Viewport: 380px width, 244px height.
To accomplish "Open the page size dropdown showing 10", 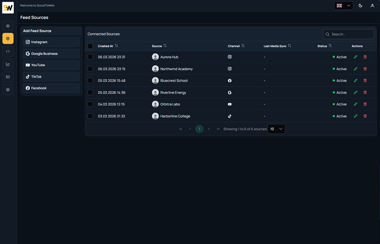I will (x=276, y=129).
